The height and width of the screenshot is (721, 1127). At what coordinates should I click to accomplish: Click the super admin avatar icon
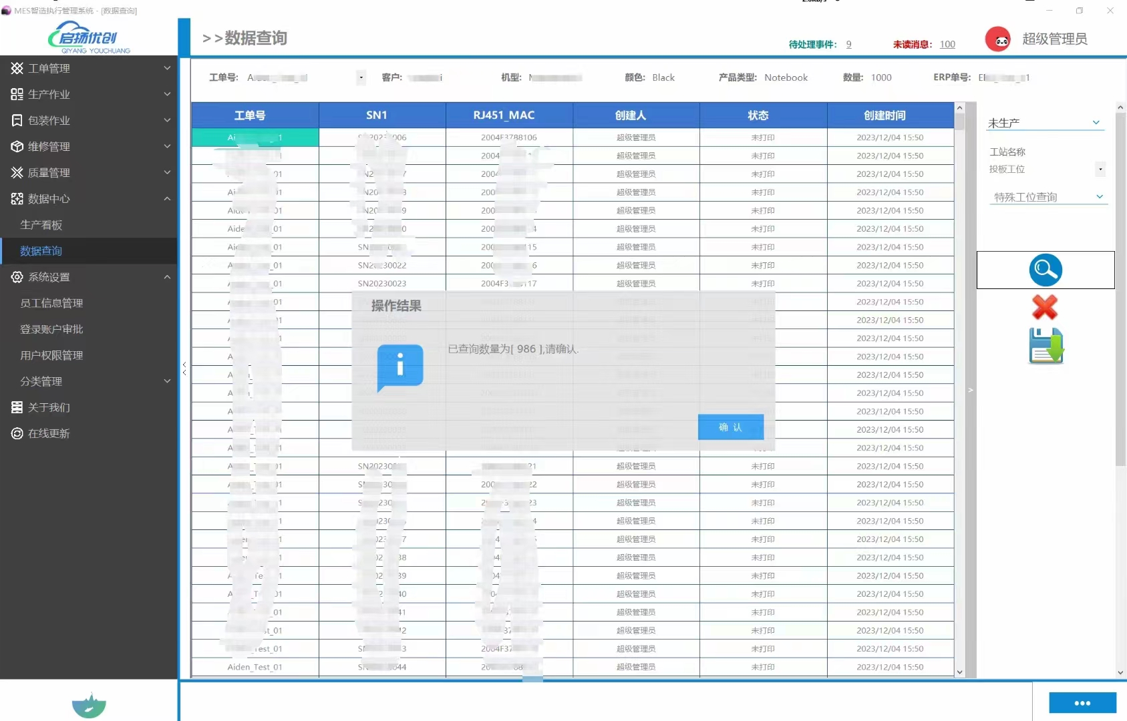[x=997, y=39]
